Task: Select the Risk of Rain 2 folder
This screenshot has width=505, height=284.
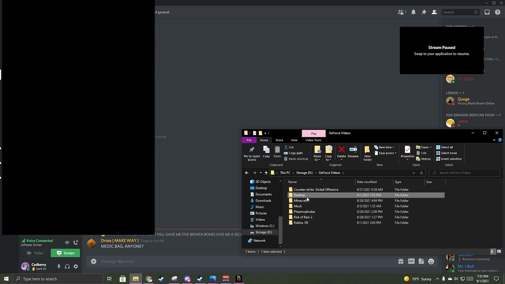Action: pyautogui.click(x=303, y=217)
